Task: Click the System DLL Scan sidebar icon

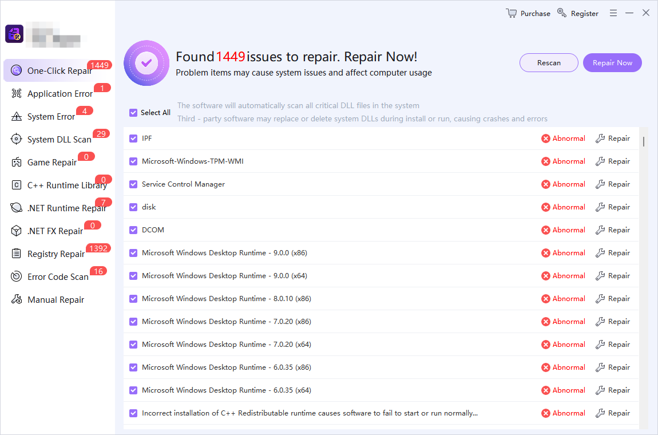Action: [17, 140]
